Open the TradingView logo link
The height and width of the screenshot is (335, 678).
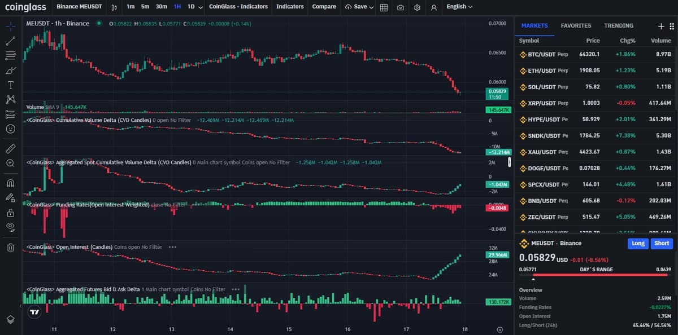point(35,311)
